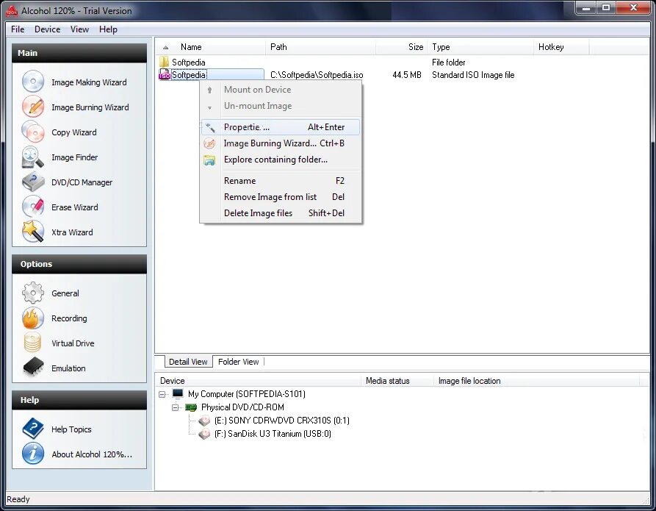Click the SONY CDRWDVD drive icon
Screen dimensions: 656x511
[204, 420]
